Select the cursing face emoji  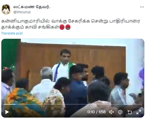[68, 27]
